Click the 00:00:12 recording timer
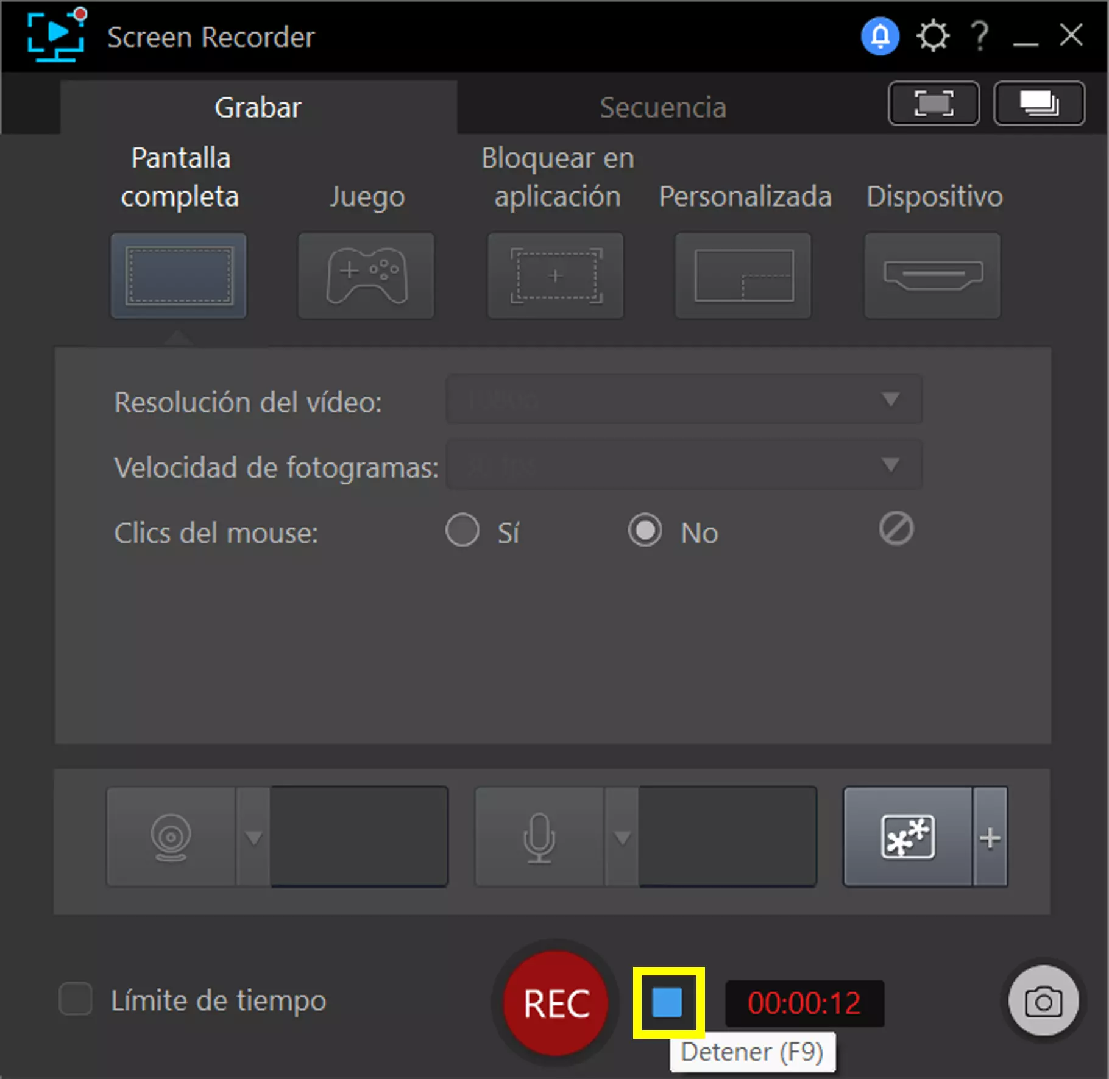Viewport: 1109px width, 1079px height. coord(804,1003)
